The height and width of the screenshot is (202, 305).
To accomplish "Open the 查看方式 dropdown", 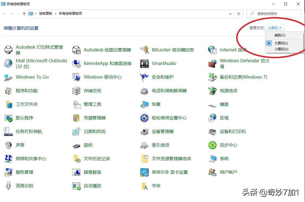I will [275, 27].
